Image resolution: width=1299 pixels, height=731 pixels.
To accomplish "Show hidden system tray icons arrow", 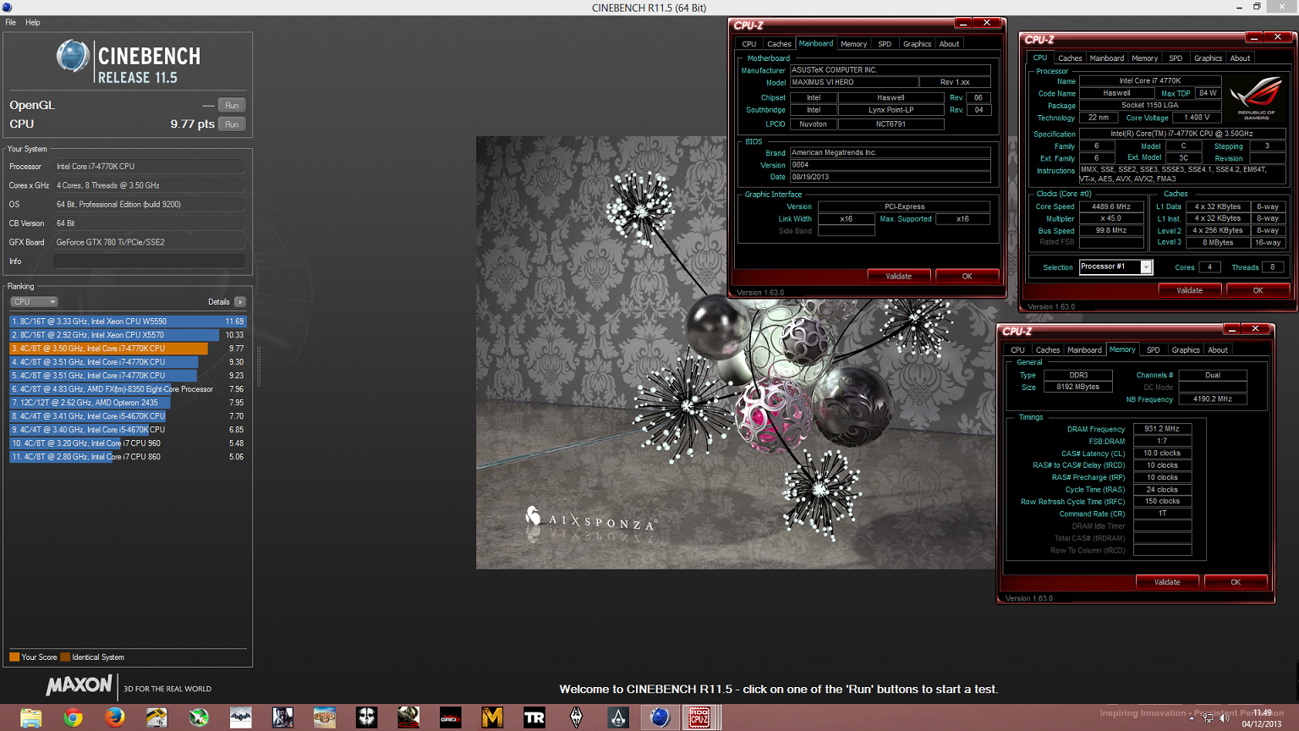I will 1192,717.
